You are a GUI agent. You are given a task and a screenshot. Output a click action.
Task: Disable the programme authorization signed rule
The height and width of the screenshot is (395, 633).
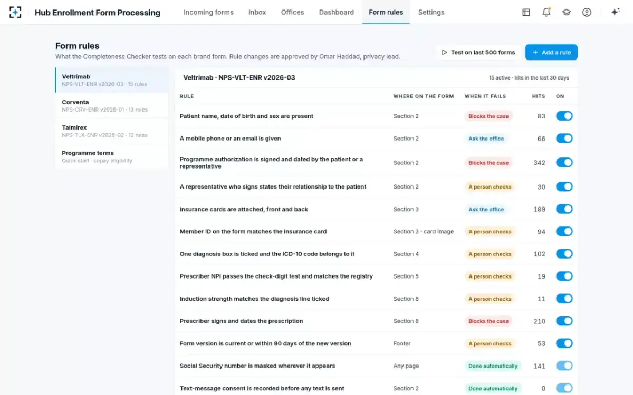point(564,163)
